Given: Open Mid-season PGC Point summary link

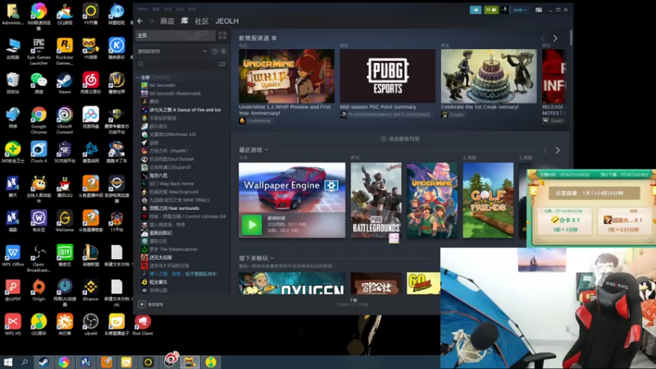Looking at the screenshot, I should click(378, 107).
